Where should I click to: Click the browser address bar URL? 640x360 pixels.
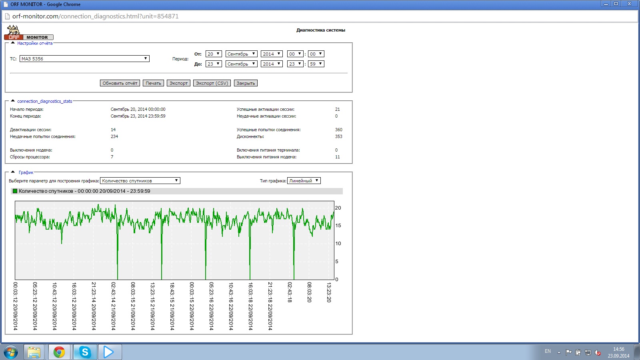coord(95,16)
